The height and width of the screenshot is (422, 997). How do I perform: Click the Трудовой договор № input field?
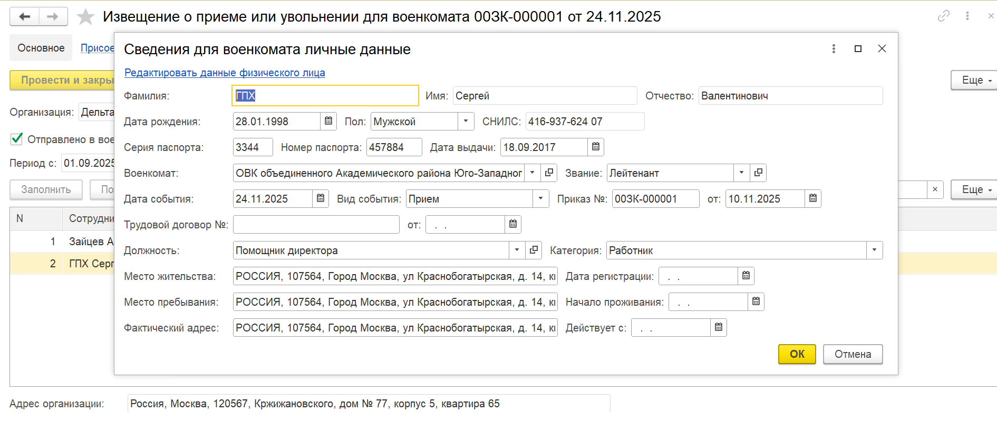(316, 225)
